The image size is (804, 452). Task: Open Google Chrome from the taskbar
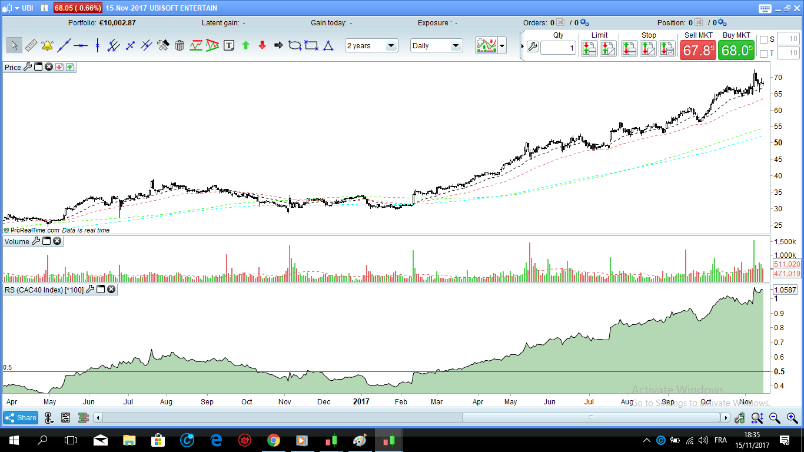[273, 440]
